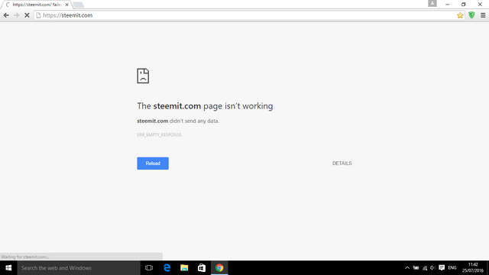This screenshot has width=489, height=275.
Task: Click the sad page error icon
Action: (x=143, y=76)
